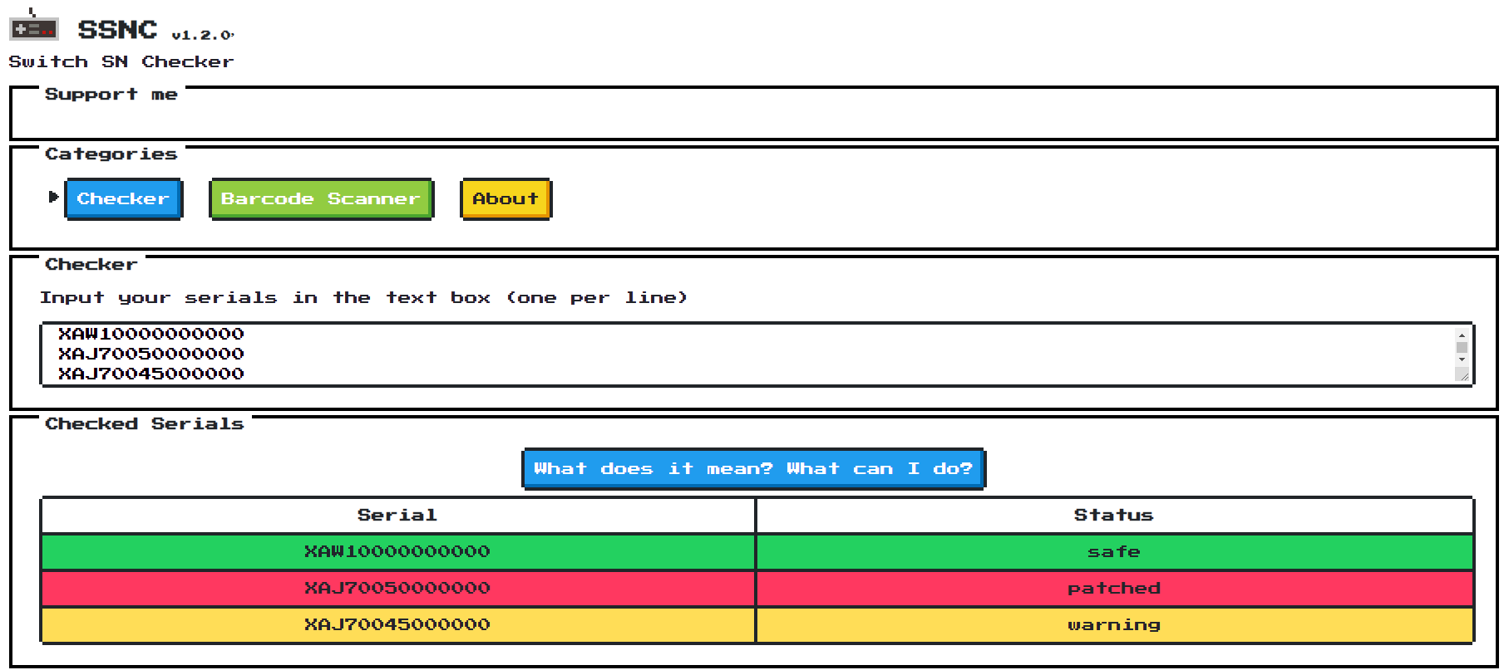Click the 'Categories' section label

pyautogui.click(x=111, y=154)
